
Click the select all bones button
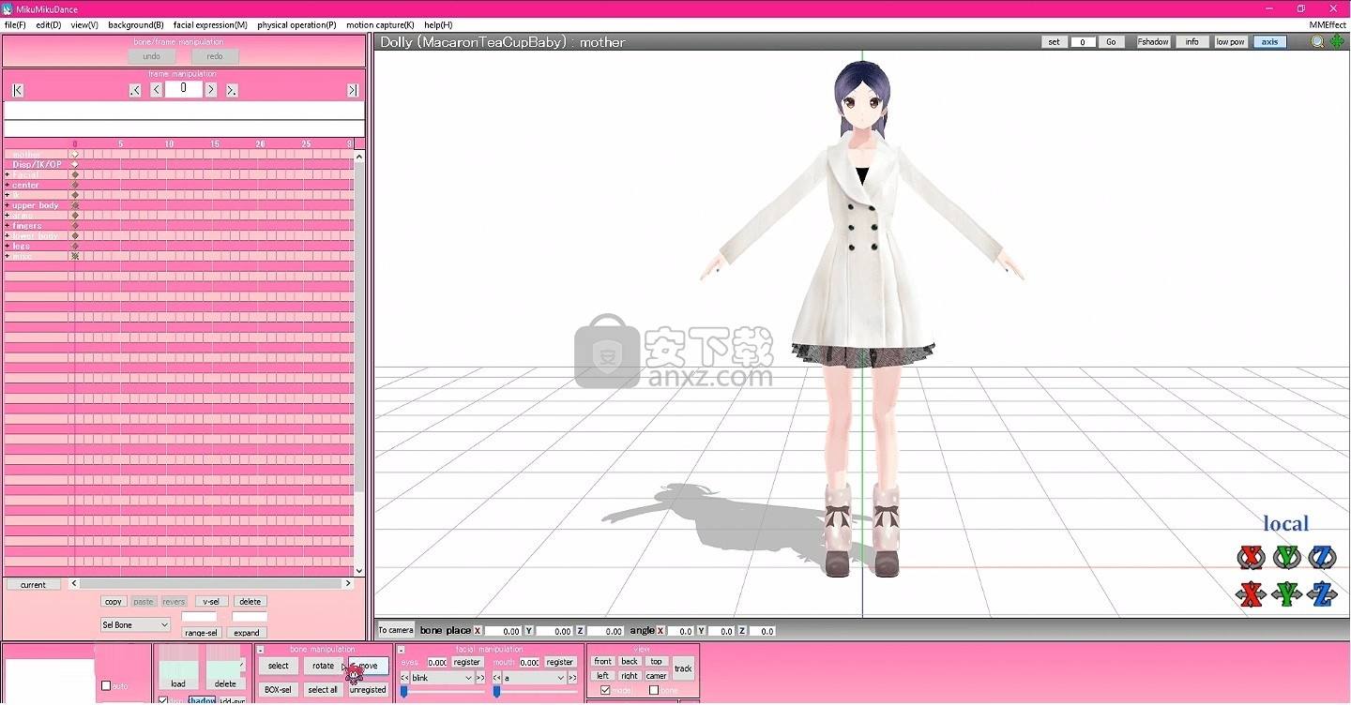click(323, 690)
